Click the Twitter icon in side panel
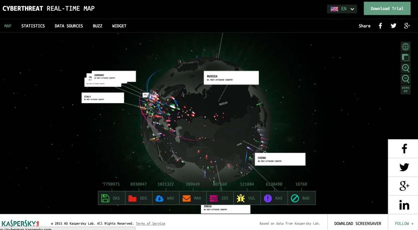The height and width of the screenshot is (230, 418). pos(404,167)
